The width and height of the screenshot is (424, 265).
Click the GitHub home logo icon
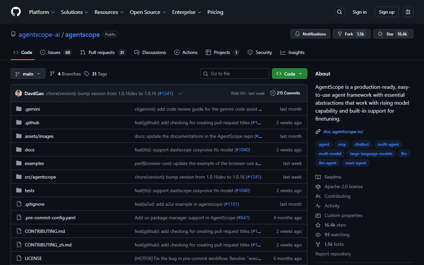(16, 12)
